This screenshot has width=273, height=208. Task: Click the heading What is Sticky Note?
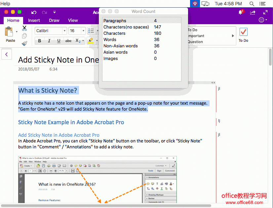pyautogui.click(x=48, y=90)
